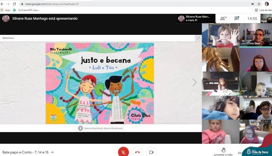Viewport: 272px width, 156px height.
Task: Click the recording microphone icon below the book
Action: (80, 128)
